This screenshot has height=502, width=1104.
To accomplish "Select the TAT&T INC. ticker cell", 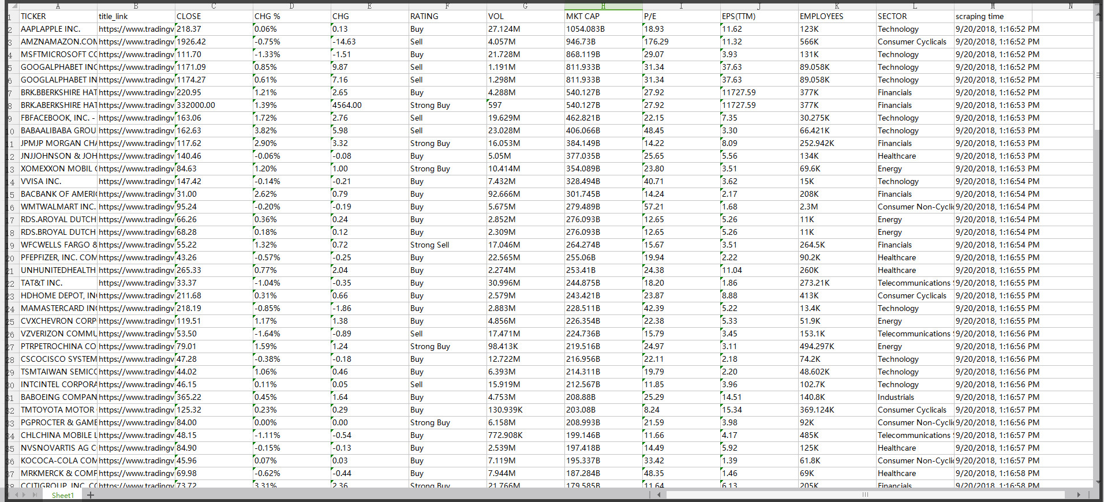I will [x=58, y=283].
